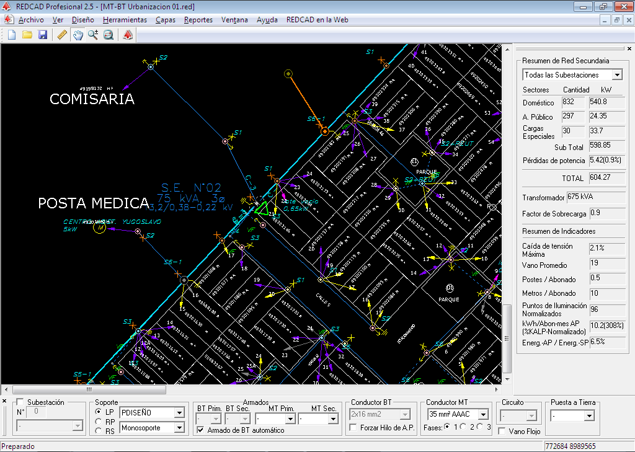635x452 pixels.
Task: Expand Todas las Subestaciones dropdown
Action: coord(617,75)
